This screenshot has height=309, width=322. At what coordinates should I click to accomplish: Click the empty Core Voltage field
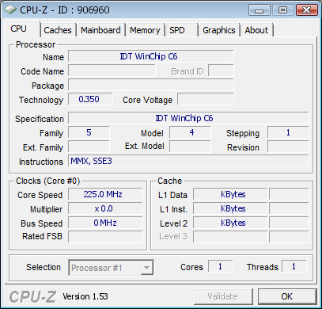(206, 99)
